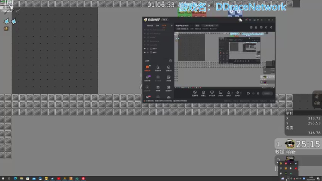Collapse the 工具箱 toolbox with the circle button
Viewport: 322px width, 181px height.
(170, 61)
